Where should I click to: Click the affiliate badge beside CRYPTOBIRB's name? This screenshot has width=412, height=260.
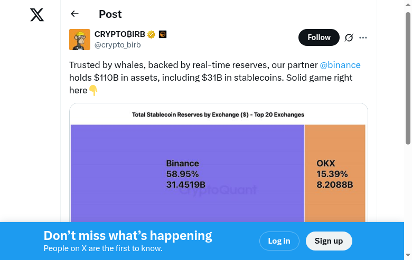coord(163,35)
